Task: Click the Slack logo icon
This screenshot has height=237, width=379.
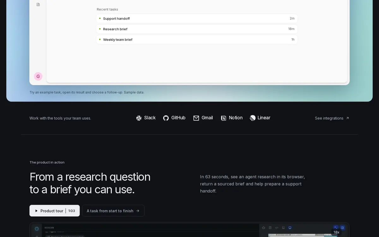Action: tap(139, 118)
